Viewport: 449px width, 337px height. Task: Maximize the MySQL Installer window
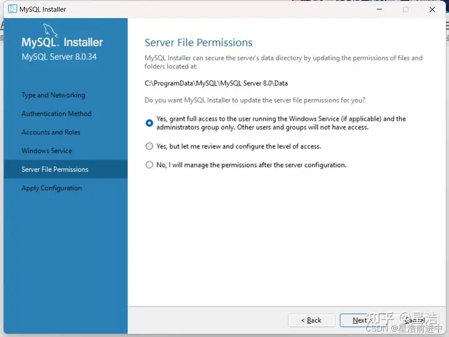pyautogui.click(x=405, y=9)
